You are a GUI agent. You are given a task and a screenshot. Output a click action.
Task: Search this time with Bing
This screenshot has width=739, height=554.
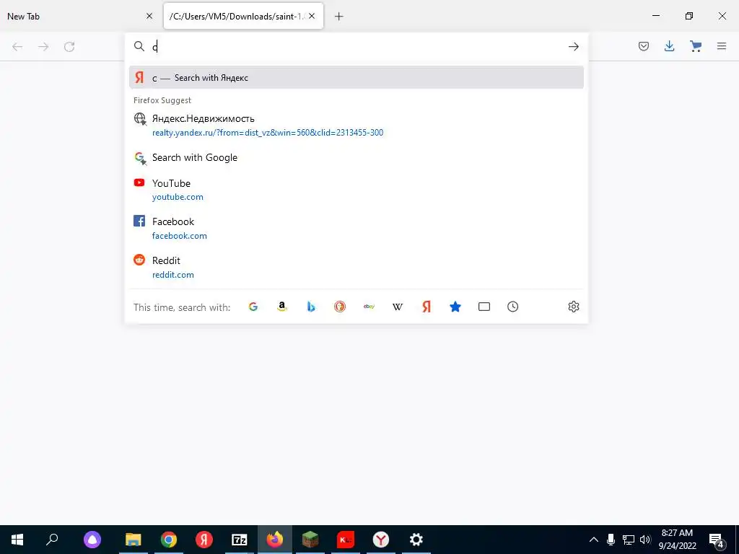311,307
